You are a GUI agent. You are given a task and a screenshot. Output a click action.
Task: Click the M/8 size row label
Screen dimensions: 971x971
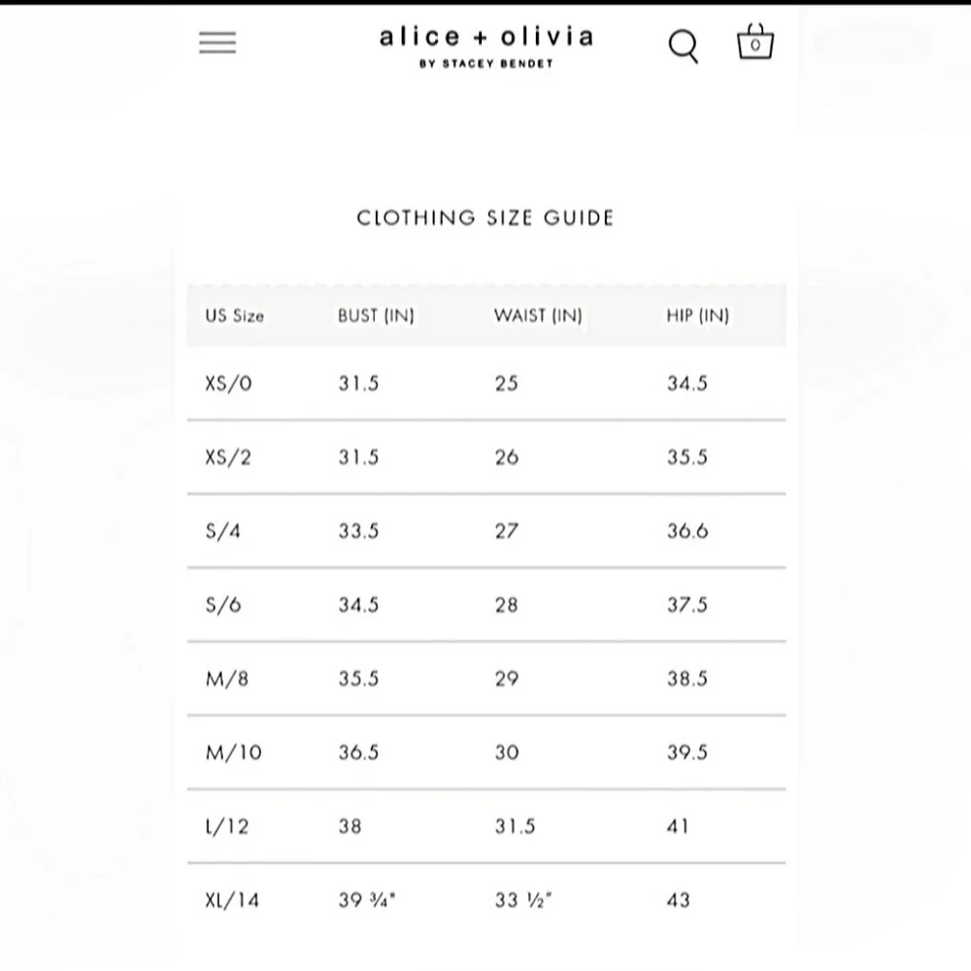(x=227, y=679)
